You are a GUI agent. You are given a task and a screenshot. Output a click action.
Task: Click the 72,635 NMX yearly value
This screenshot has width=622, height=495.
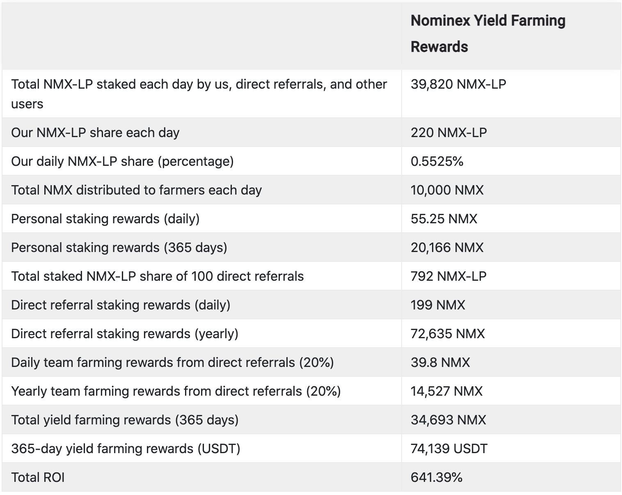coord(448,334)
